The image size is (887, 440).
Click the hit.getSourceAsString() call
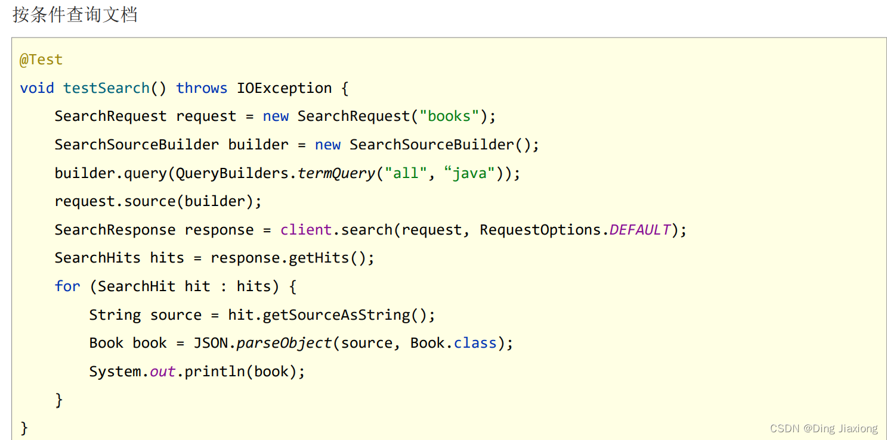pos(332,315)
